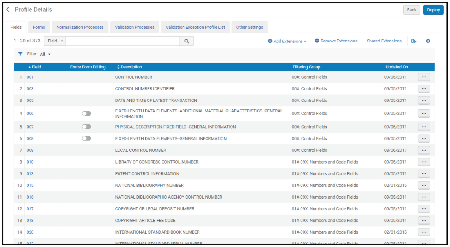Switch to the Fields tab
The width and height of the screenshot is (450, 247).
[16, 27]
